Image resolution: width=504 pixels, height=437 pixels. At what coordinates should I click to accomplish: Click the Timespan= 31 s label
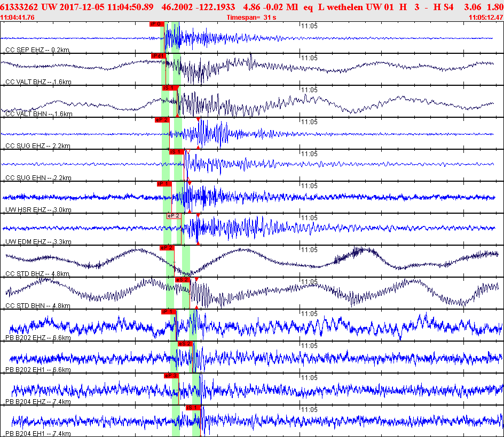tap(251, 18)
